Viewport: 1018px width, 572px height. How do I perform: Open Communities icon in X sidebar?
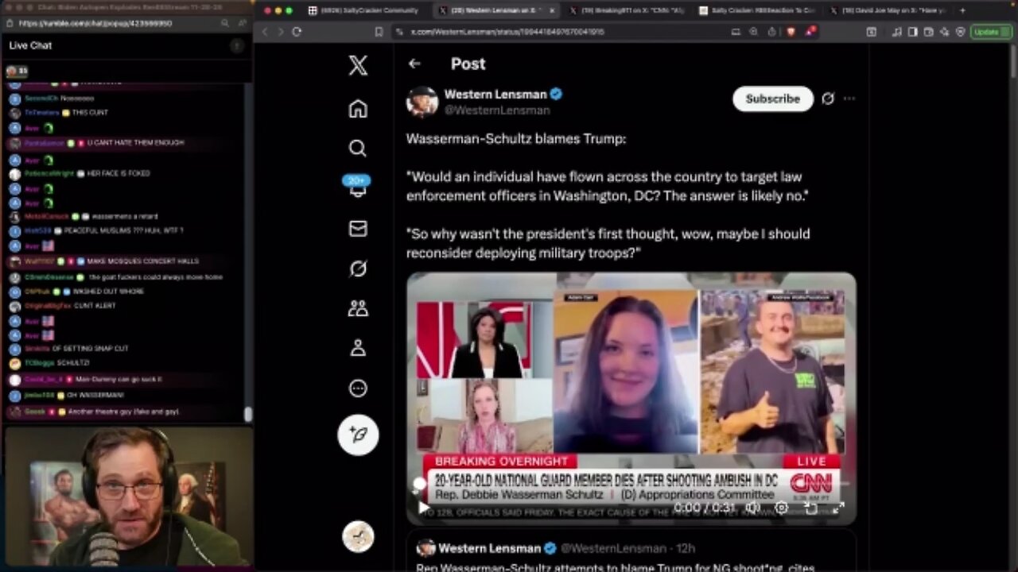358,308
